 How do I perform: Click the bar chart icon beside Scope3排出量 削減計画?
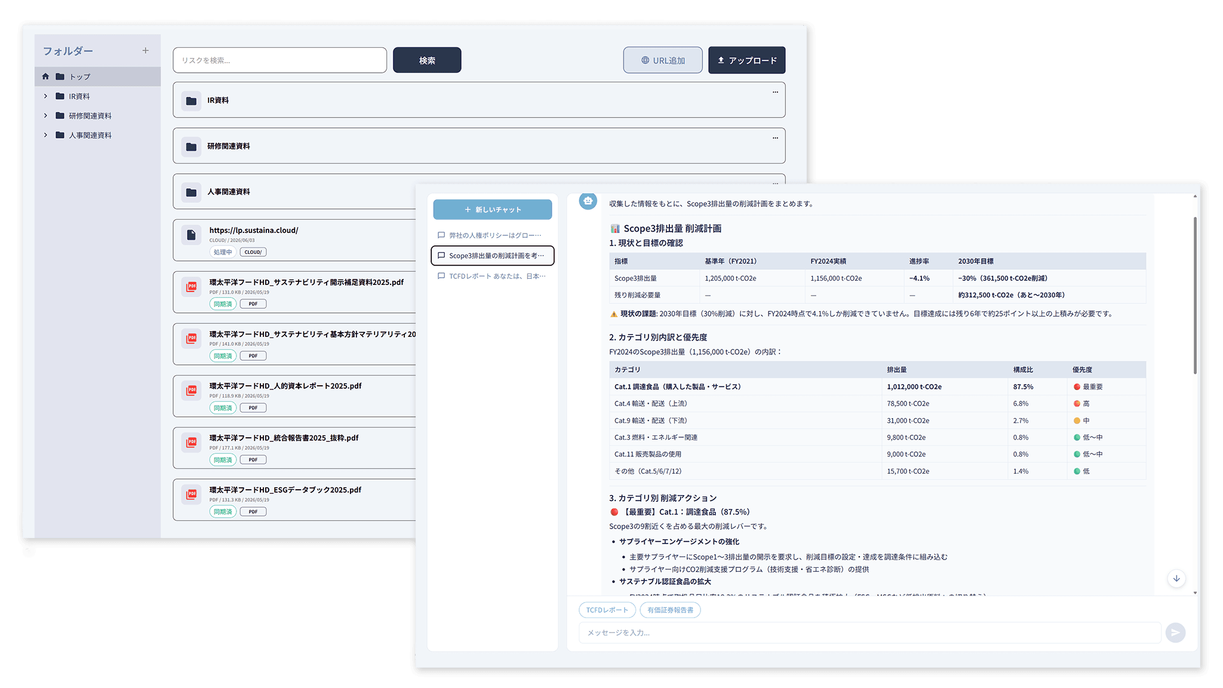pyautogui.click(x=614, y=229)
